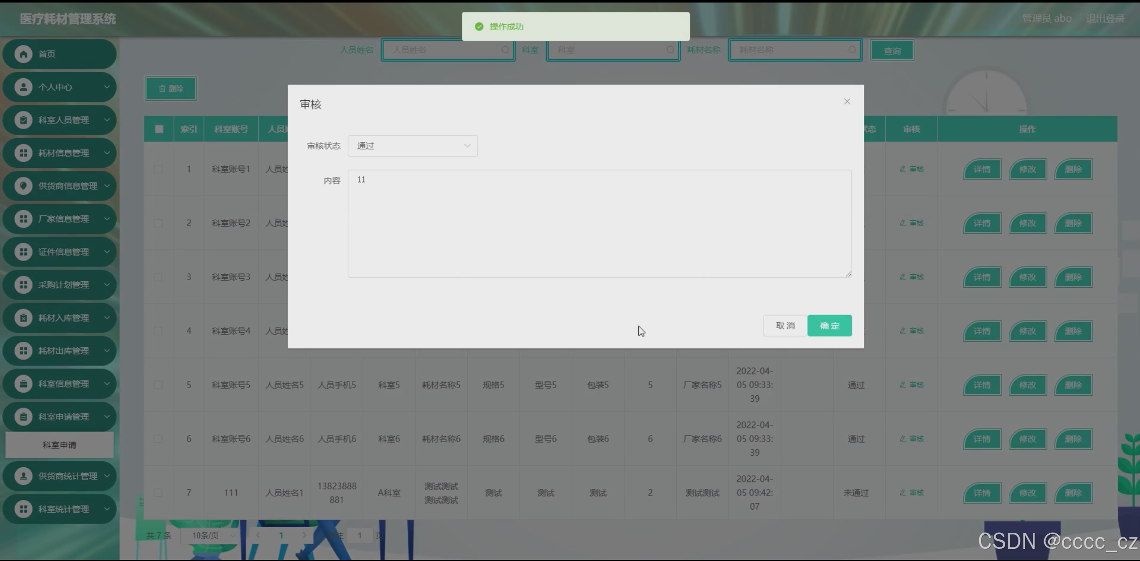Click into the 内容 text area
Image resolution: width=1140 pixels, height=561 pixels.
click(x=599, y=224)
